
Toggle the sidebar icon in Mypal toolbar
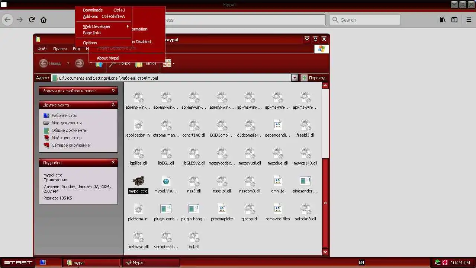(454, 20)
